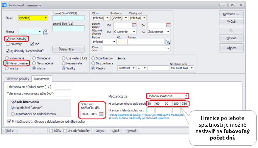Viewport: 258px width, 148px height.
Task: Enable the Záväzky checkbox
Action: pyautogui.click(x=8, y=44)
